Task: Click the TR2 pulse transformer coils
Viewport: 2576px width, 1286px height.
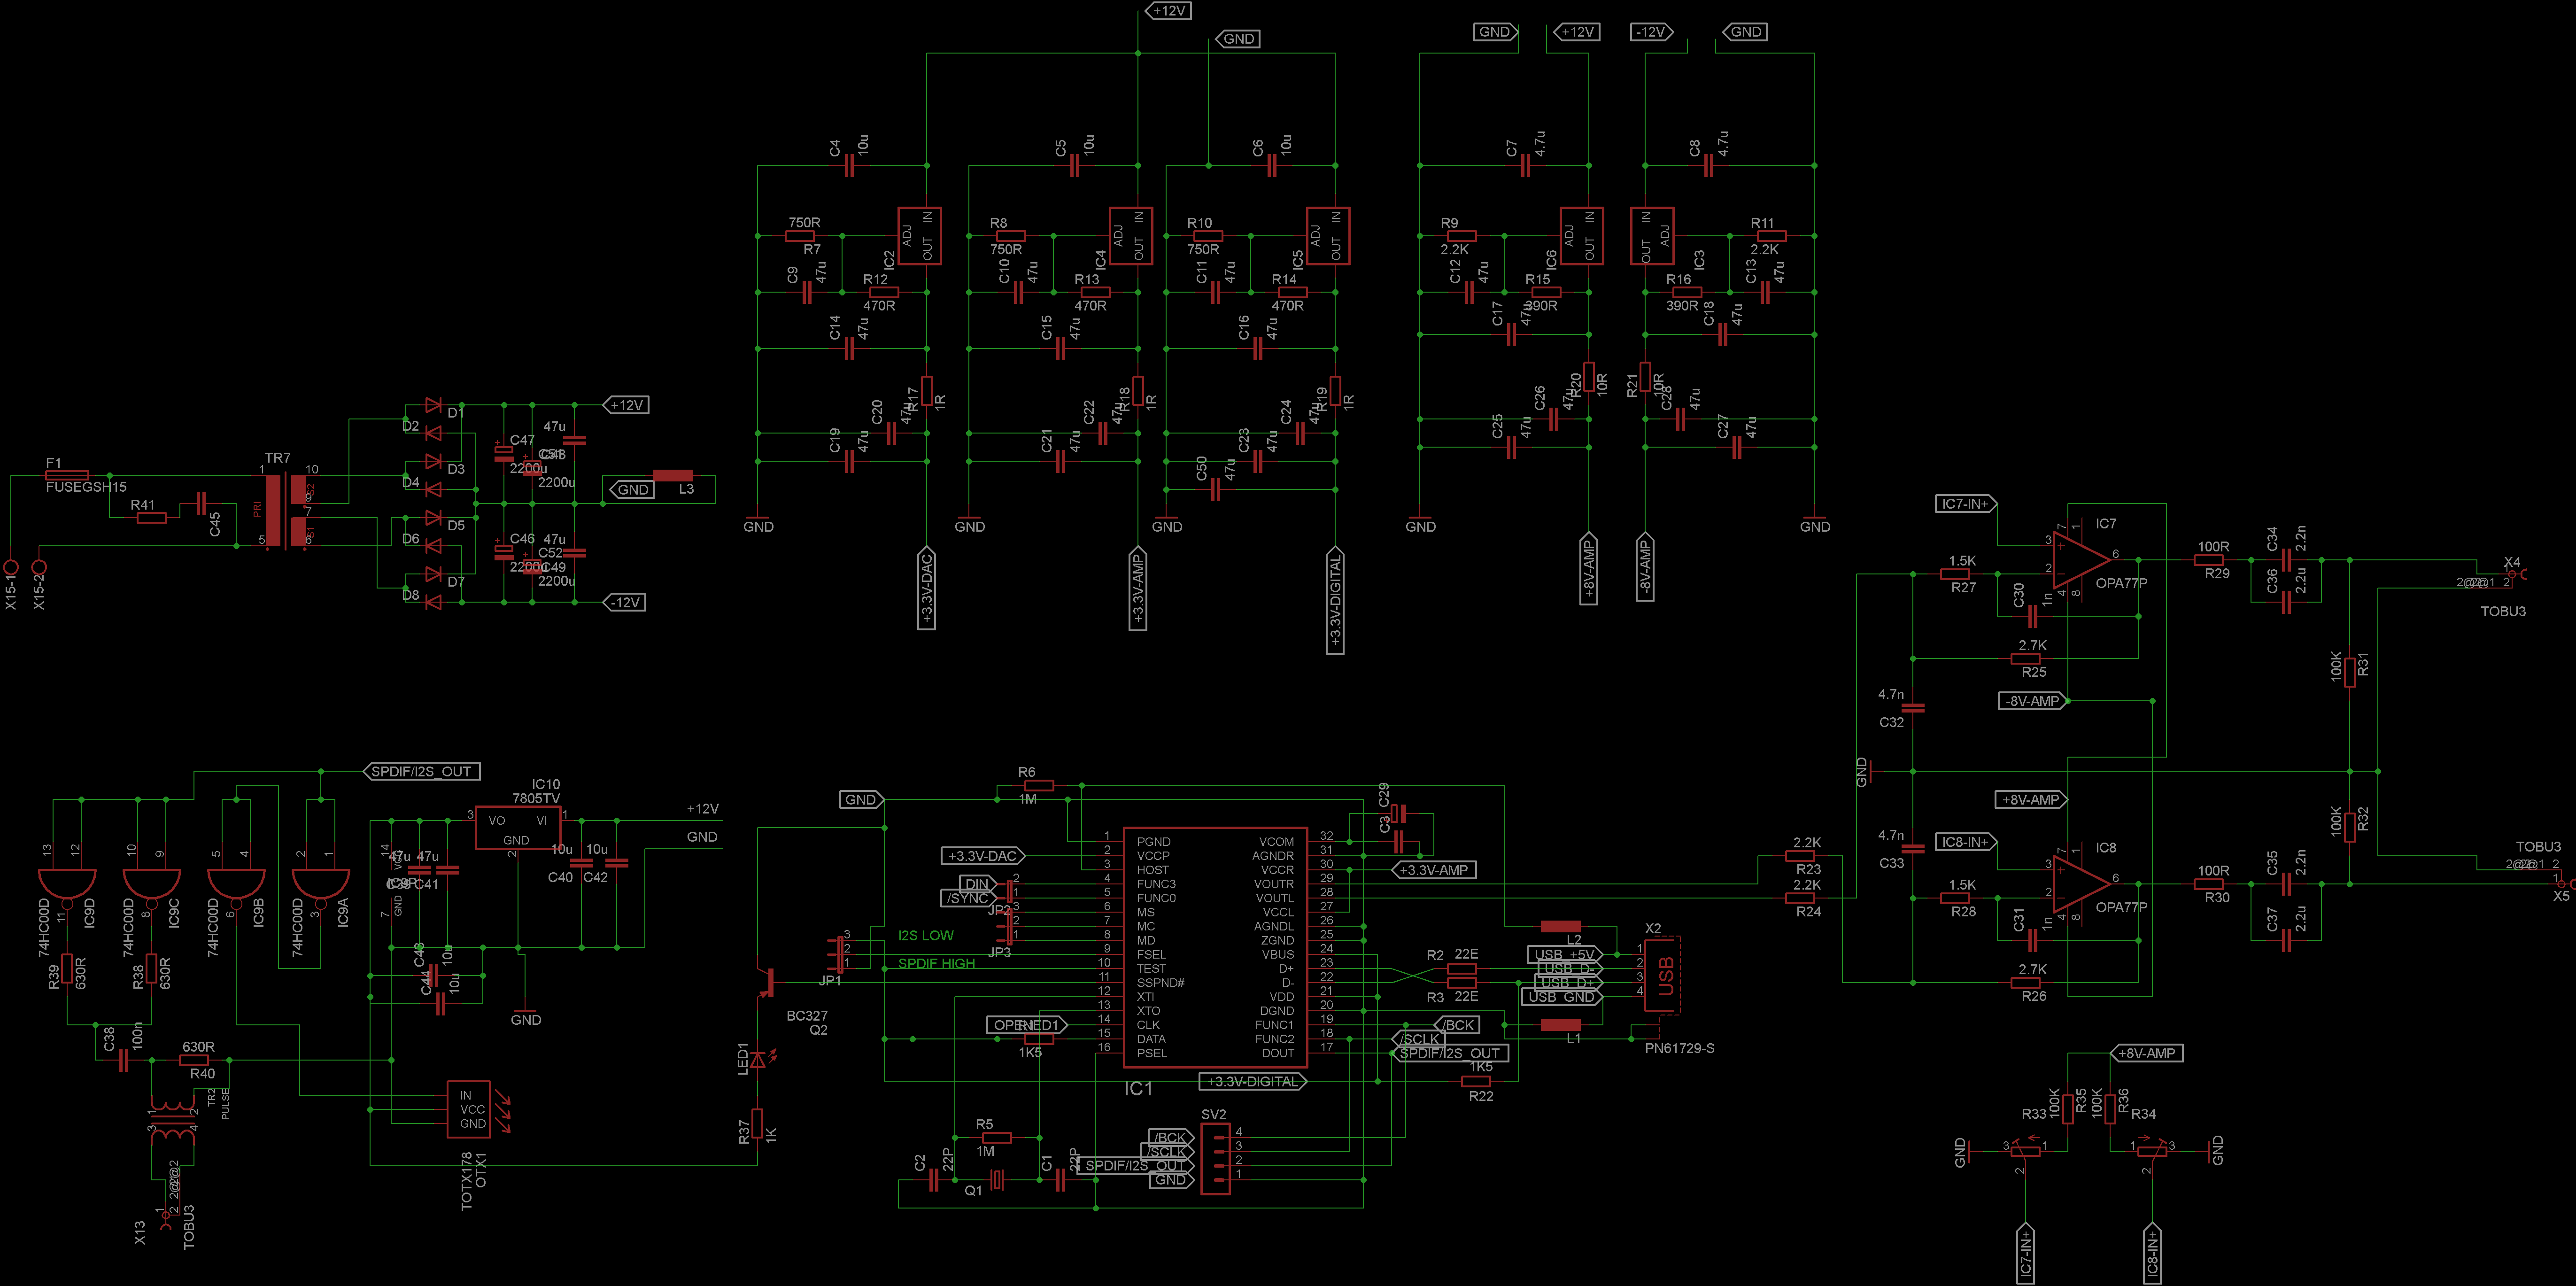Action: [x=173, y=1121]
